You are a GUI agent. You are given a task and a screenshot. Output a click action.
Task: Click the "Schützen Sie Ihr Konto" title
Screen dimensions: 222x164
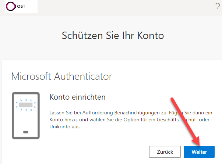point(113,36)
